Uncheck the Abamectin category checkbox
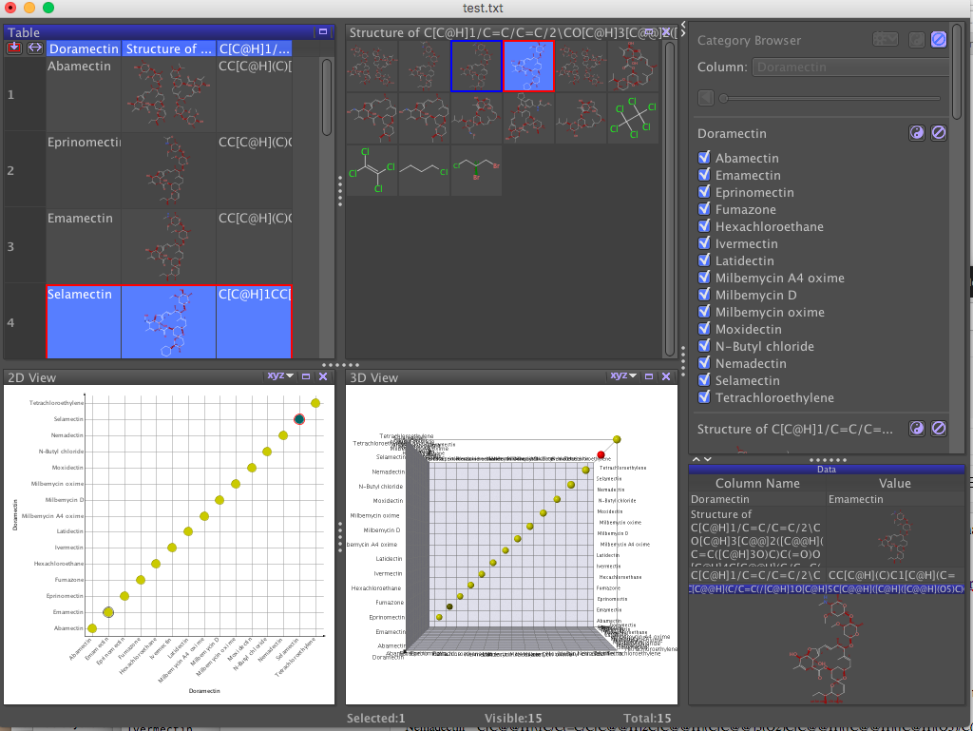 click(703, 158)
